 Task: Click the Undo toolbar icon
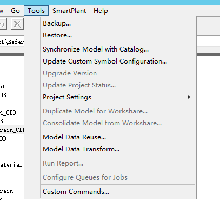pos(3,24)
